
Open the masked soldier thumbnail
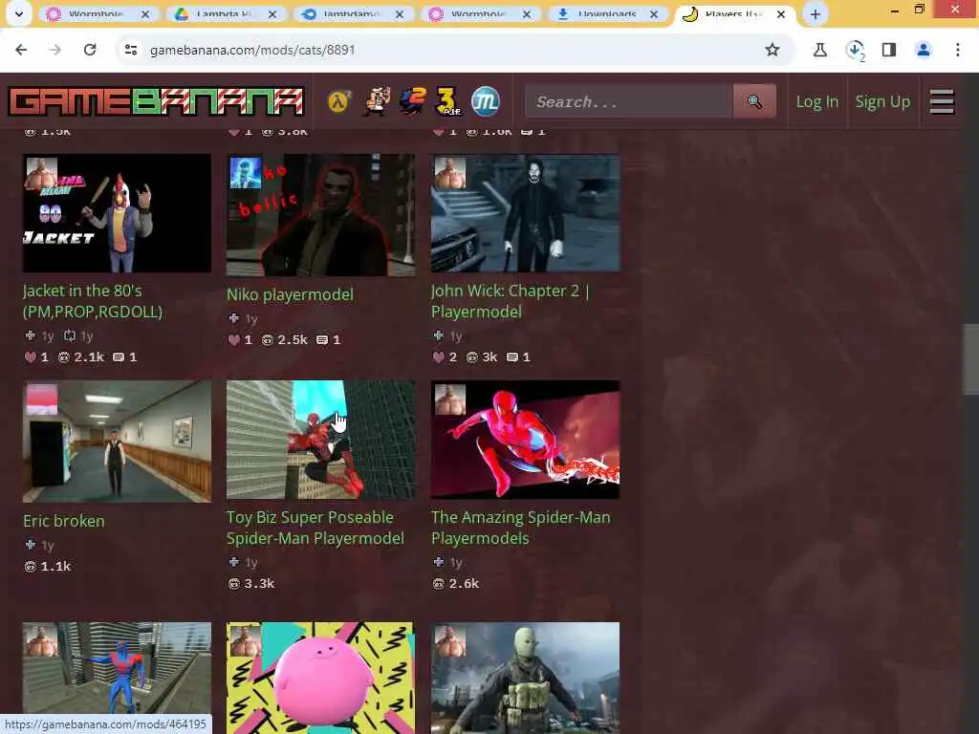pyautogui.click(x=525, y=678)
